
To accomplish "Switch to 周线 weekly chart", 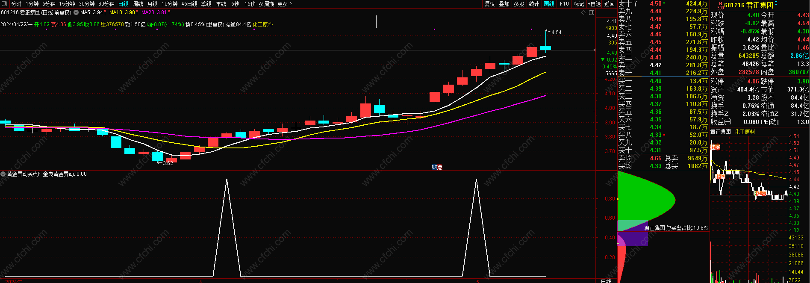I will (x=138, y=4).
